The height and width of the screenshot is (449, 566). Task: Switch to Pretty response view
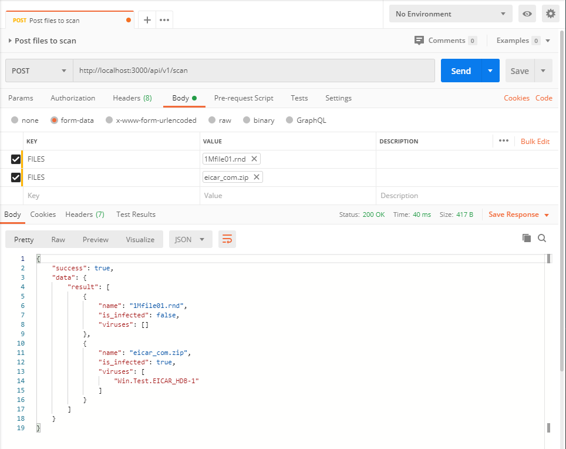click(x=24, y=240)
